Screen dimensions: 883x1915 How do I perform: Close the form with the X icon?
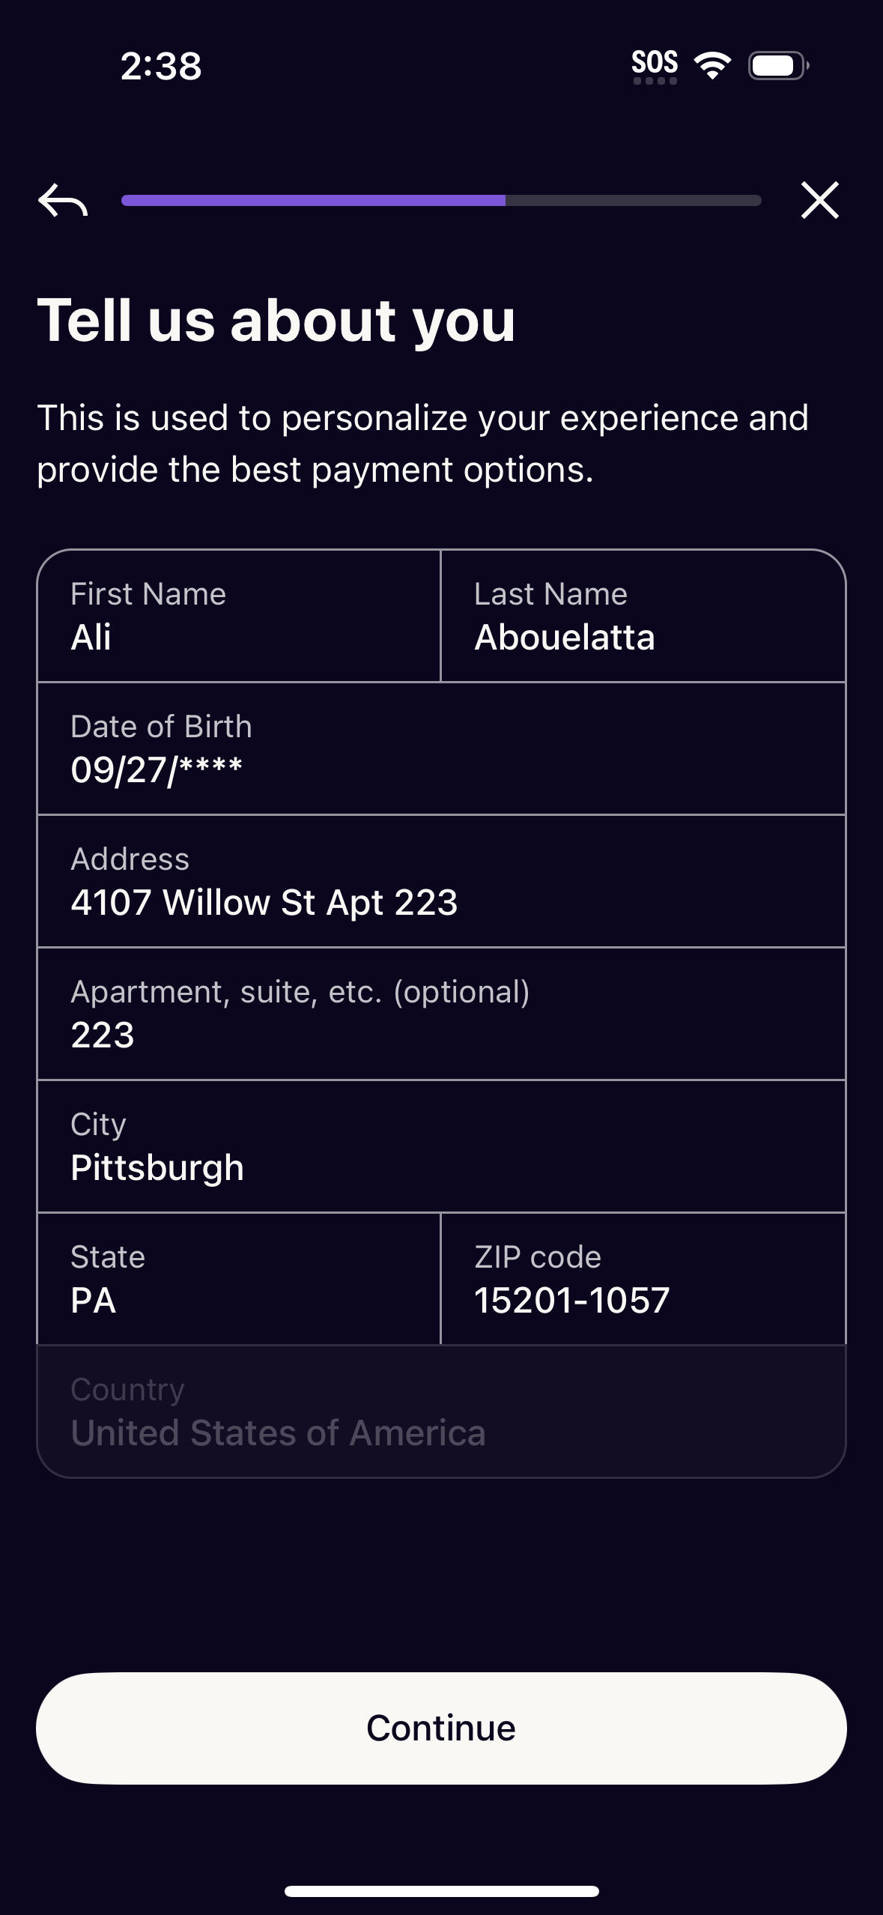tap(819, 200)
